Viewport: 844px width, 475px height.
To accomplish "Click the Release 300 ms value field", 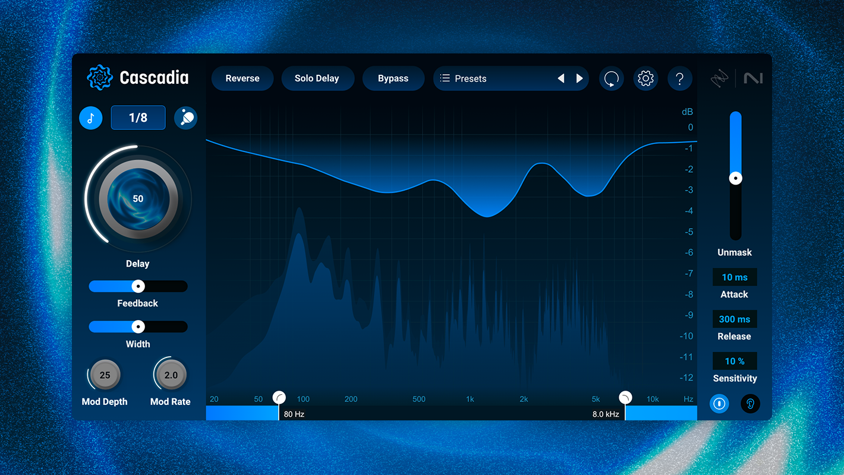I will coord(735,319).
